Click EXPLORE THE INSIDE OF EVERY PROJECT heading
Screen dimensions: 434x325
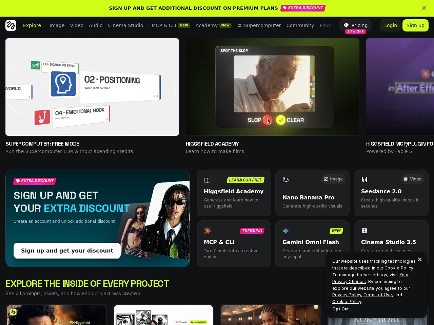[87, 284]
